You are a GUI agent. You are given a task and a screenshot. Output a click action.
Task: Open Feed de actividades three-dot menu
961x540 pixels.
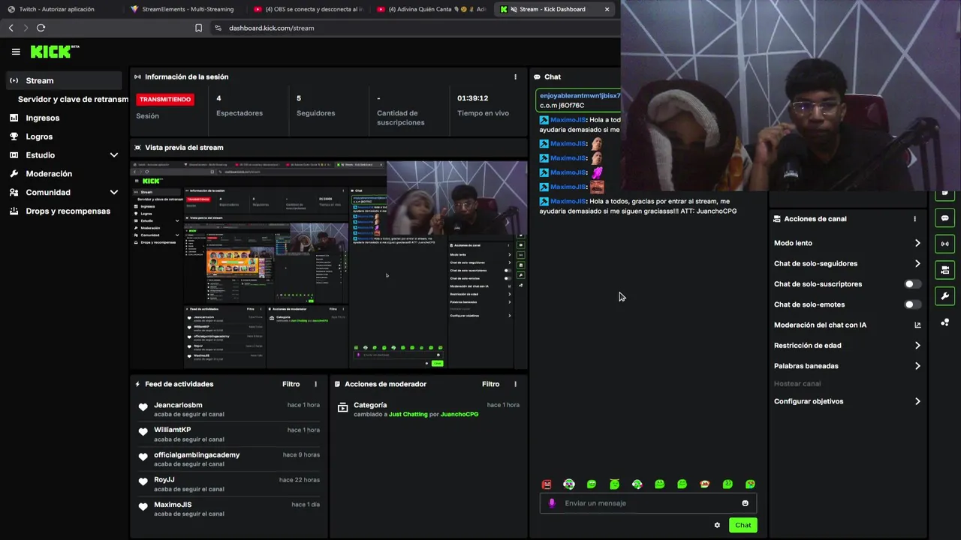(x=315, y=384)
